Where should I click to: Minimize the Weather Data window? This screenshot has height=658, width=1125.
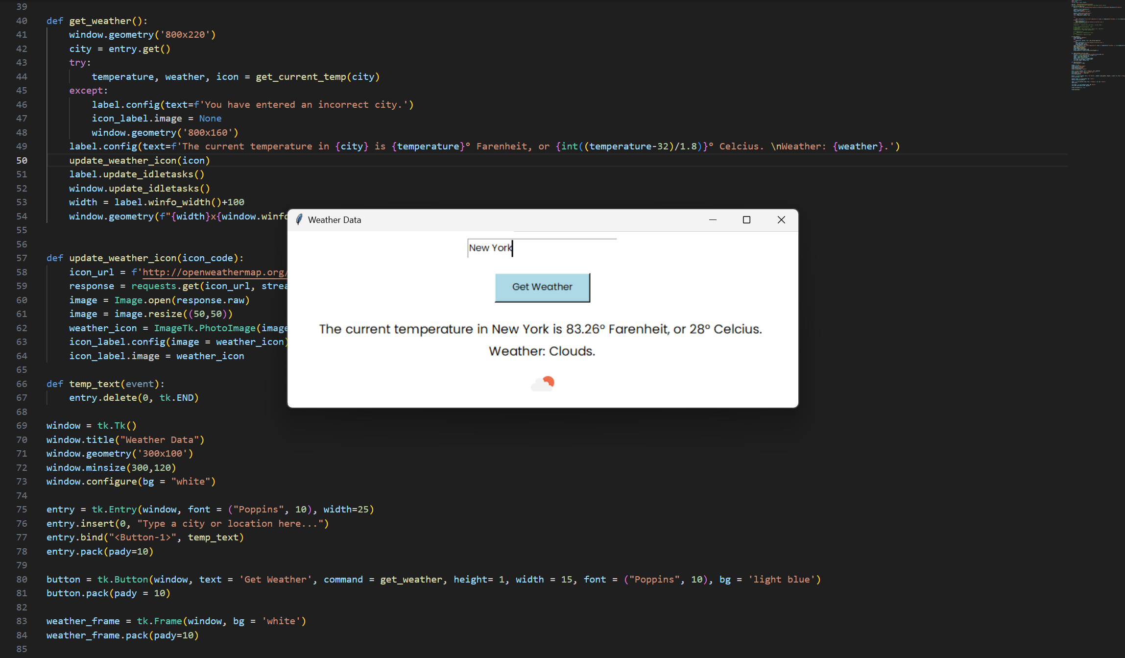click(x=713, y=220)
